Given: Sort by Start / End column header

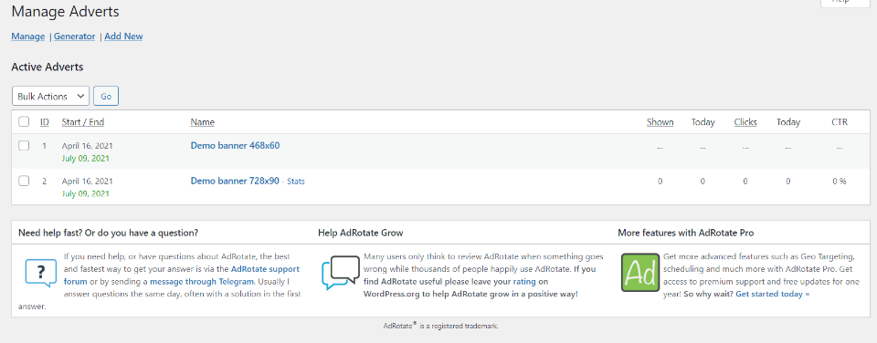Looking at the screenshot, I should pos(83,121).
